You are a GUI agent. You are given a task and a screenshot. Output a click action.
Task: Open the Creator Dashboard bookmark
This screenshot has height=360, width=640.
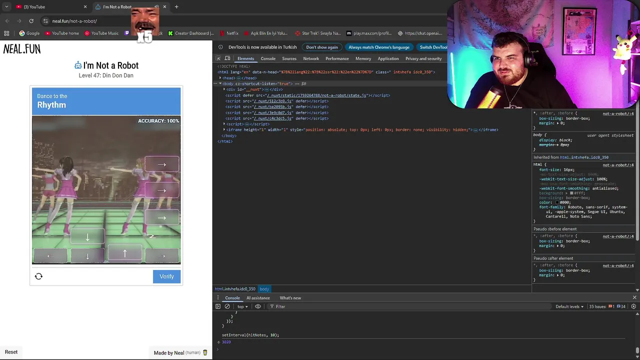coord(191,33)
